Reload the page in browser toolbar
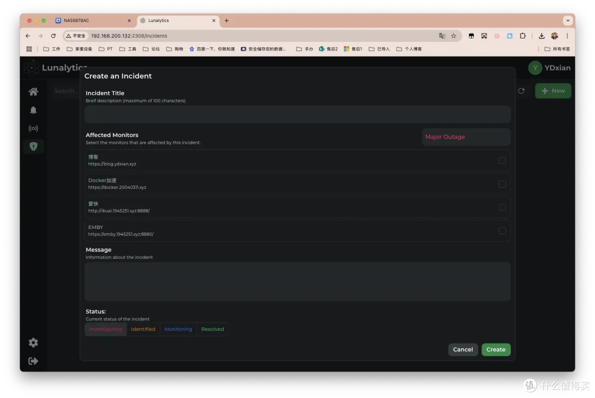Viewport: 595px width, 398px height. tap(53, 36)
